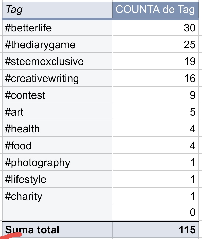This screenshot has width=202, height=239.
Task: Select the count cell showing 30
Action: [155, 28]
